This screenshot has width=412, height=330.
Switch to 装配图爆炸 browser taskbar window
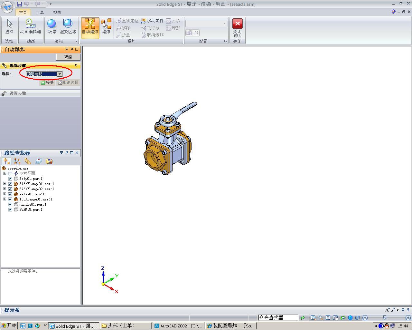click(x=231, y=326)
